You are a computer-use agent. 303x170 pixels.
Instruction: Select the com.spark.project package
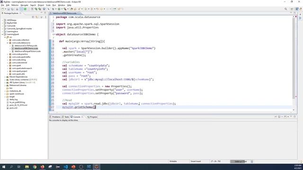click(19, 71)
